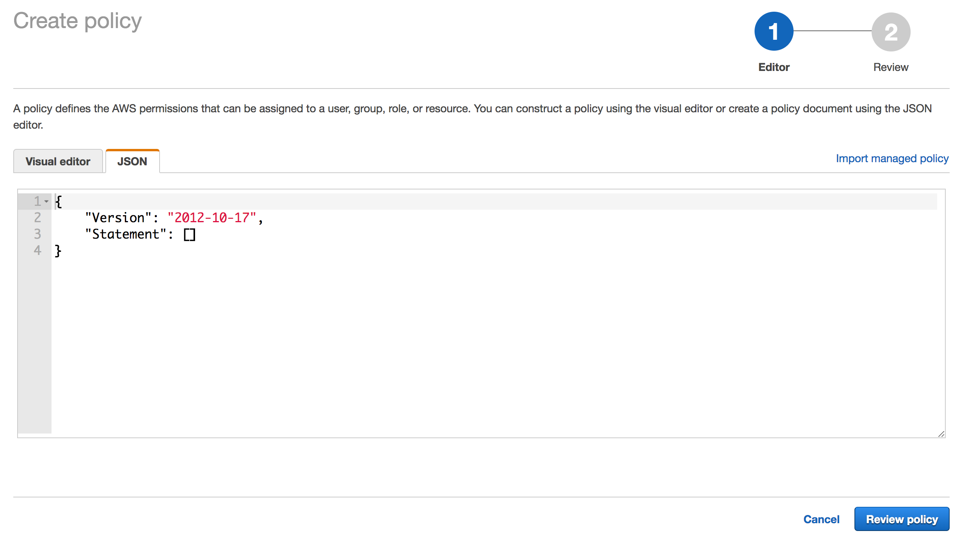Select the JSON tab
The image size is (959, 538).
(132, 161)
